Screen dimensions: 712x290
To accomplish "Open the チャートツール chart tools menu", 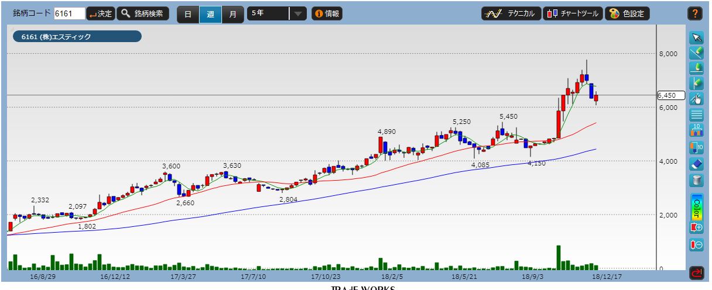I will click(573, 14).
